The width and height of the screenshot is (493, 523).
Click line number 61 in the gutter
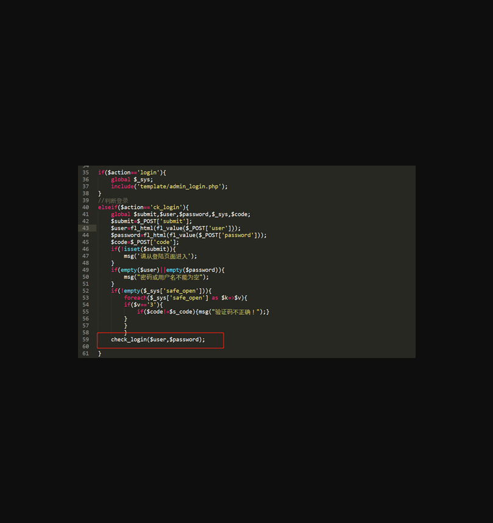85,354
